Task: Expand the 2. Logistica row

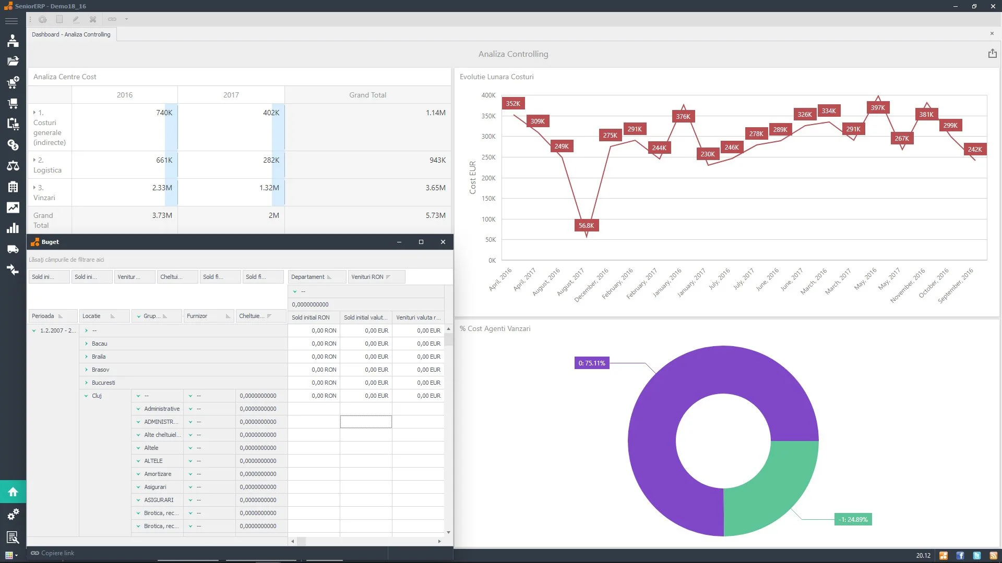Action: [34, 160]
